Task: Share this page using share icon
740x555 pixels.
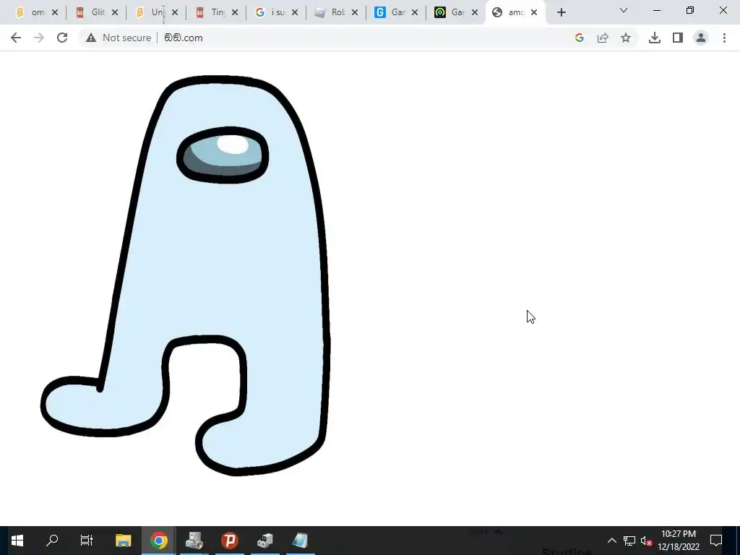Action: coord(603,38)
